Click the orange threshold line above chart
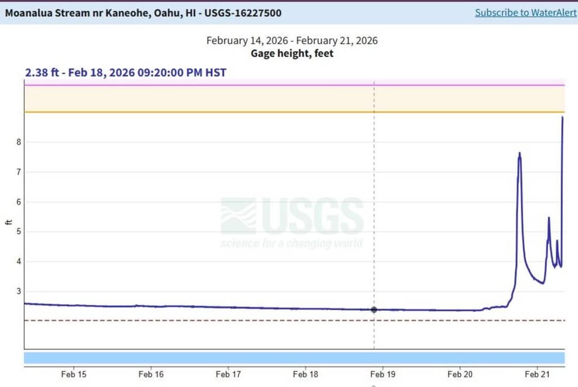The image size is (578, 387). click(294, 112)
